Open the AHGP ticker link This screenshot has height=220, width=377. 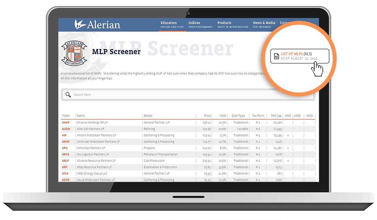click(66, 123)
